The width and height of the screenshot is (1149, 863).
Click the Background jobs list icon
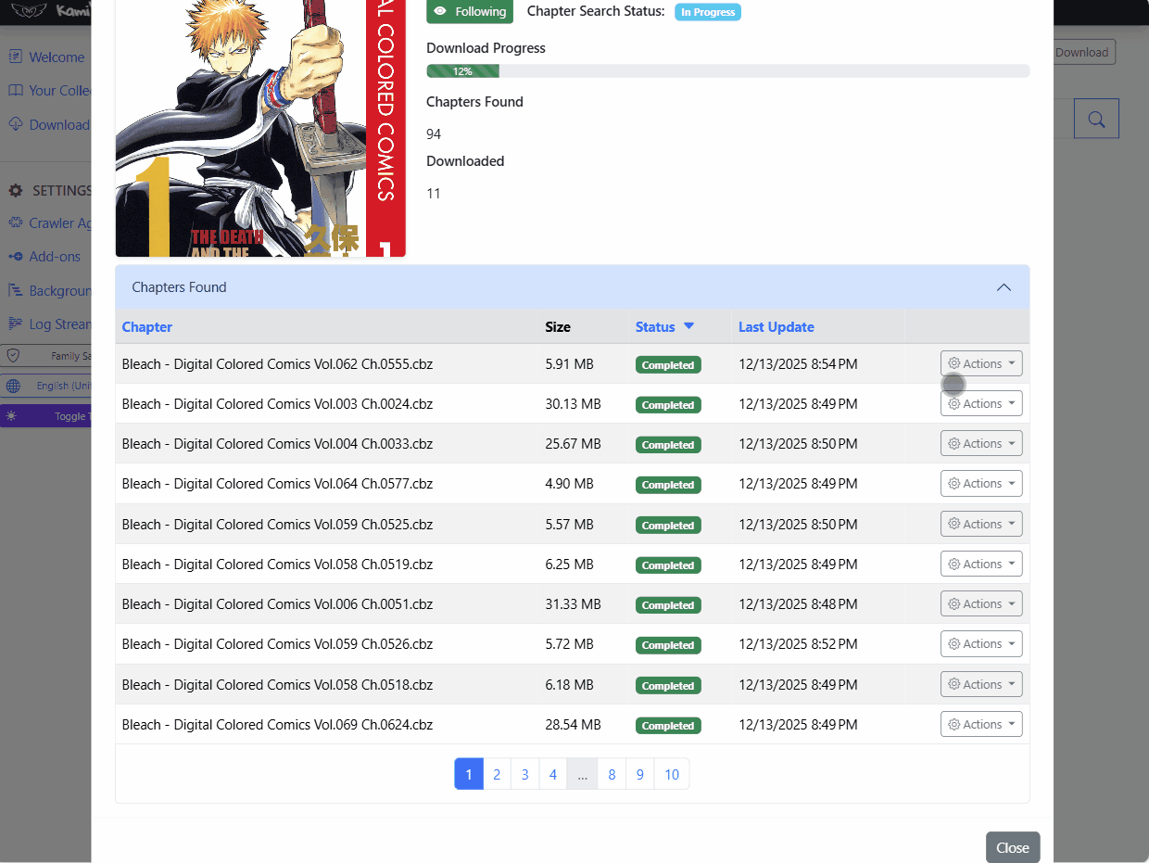coord(16,290)
